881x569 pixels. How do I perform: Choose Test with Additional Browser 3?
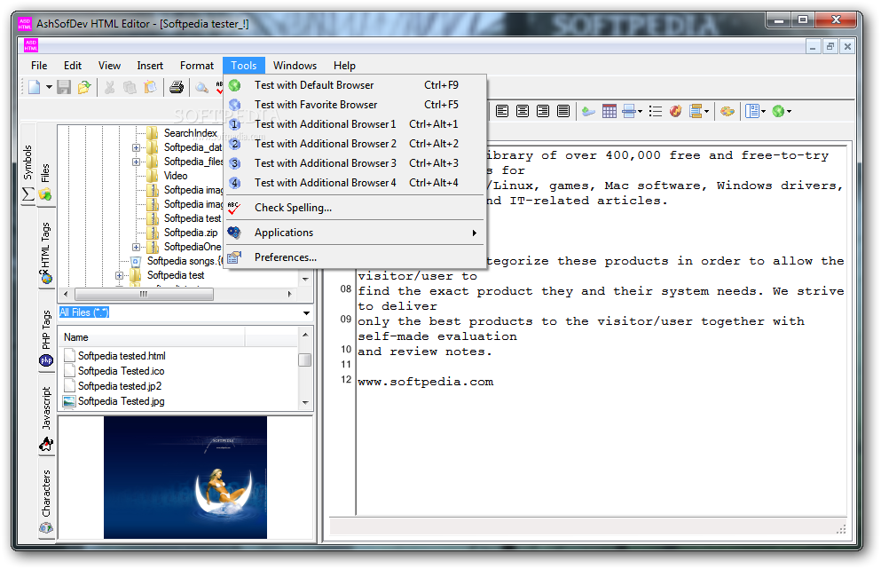tap(355, 163)
